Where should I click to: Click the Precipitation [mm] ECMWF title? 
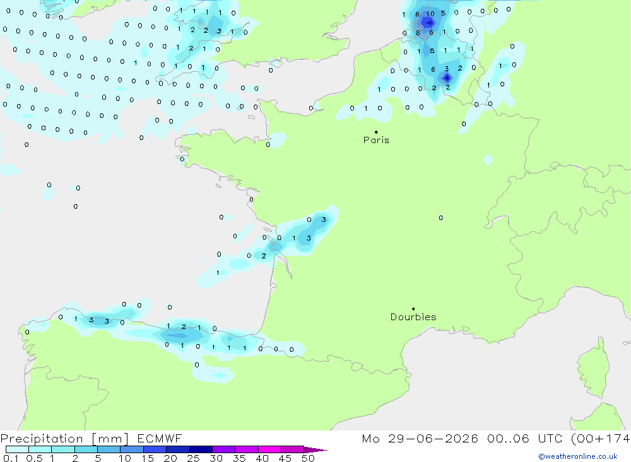tap(91, 438)
